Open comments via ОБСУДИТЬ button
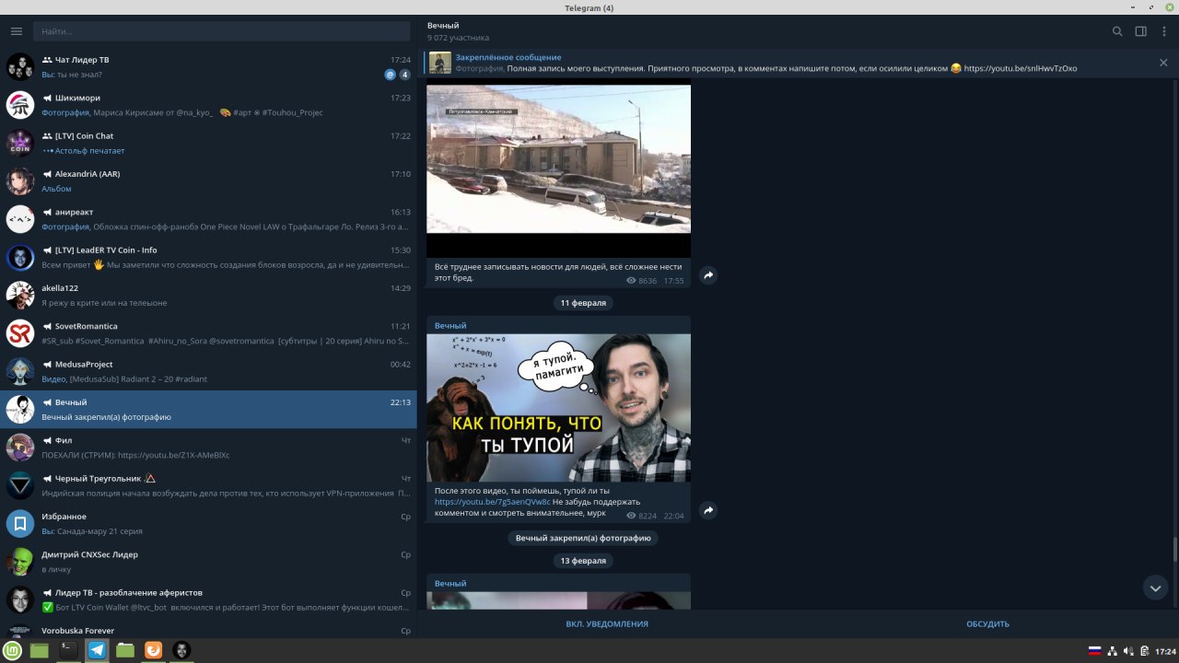Image resolution: width=1179 pixels, height=663 pixels. pyautogui.click(x=987, y=624)
